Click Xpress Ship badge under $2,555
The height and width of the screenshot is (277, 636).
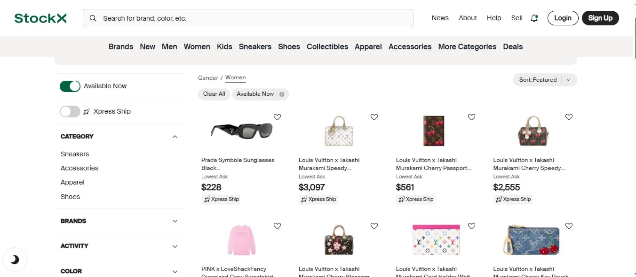pyautogui.click(x=513, y=199)
